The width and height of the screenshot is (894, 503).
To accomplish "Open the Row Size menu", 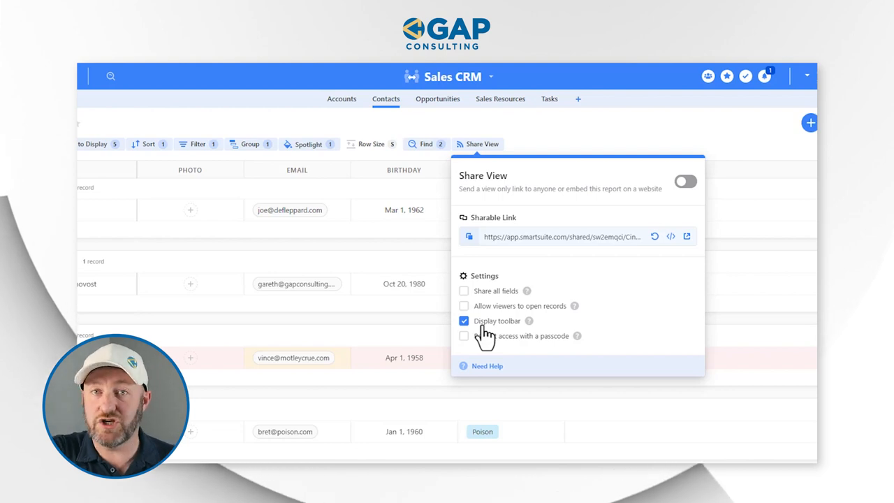I will [371, 144].
